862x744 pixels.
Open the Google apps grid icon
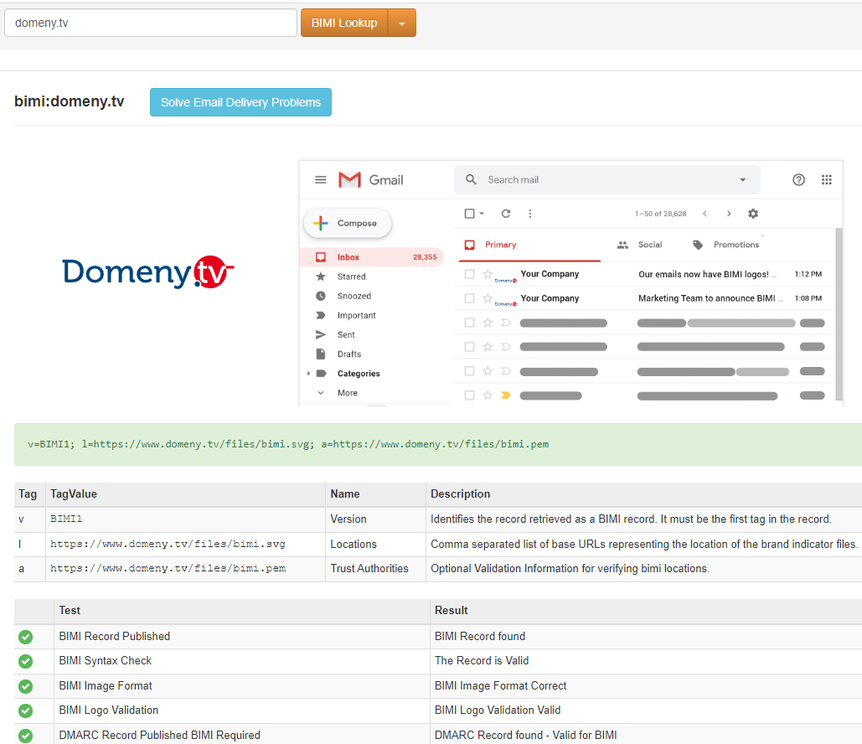point(826,180)
